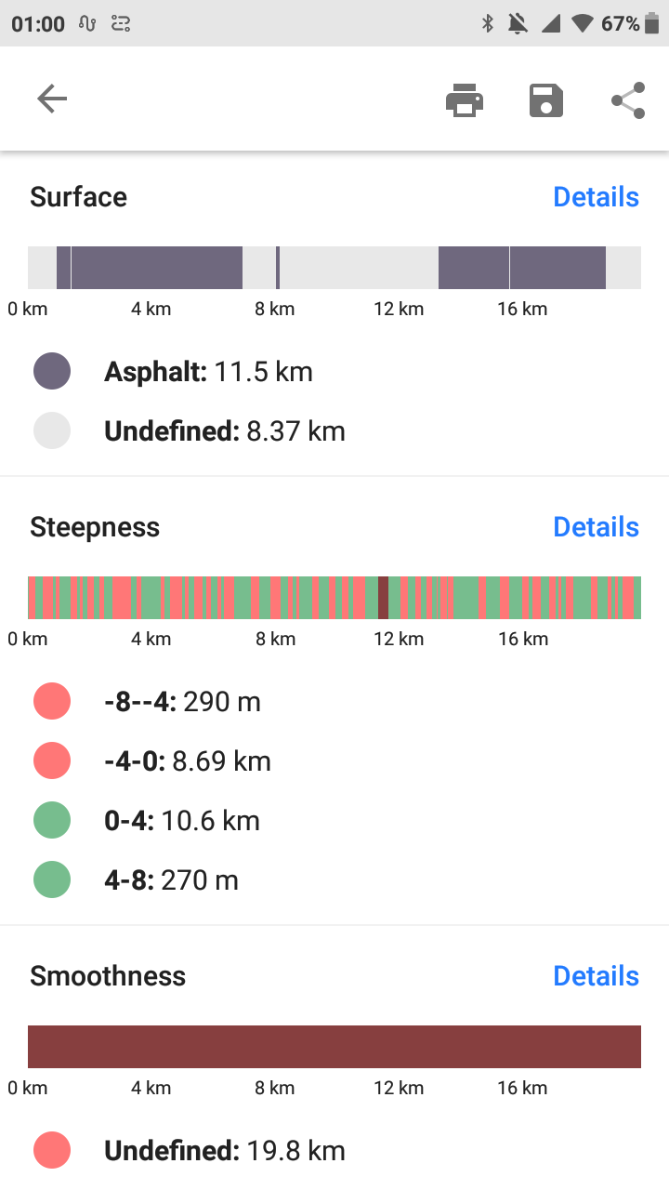
Task: Tap the Undefined smoothness red swatch
Action: tap(52, 1151)
